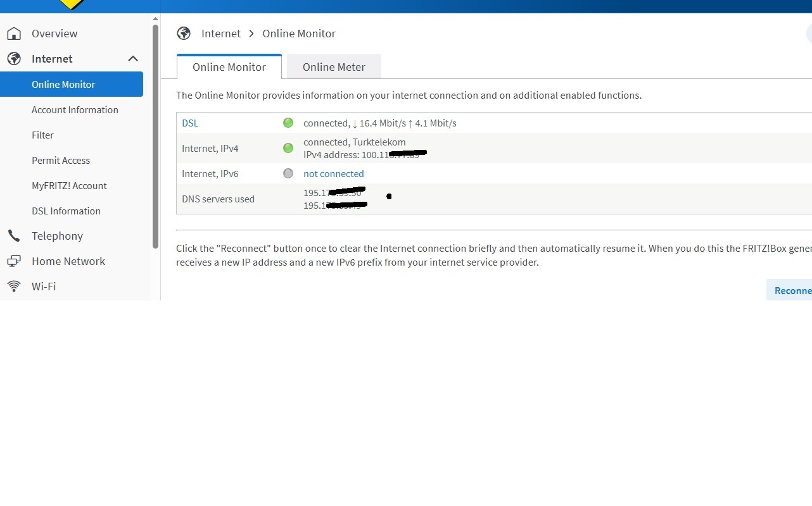Switch to the Online Meter tab
Image resolution: width=812 pixels, height=506 pixels.
point(334,67)
